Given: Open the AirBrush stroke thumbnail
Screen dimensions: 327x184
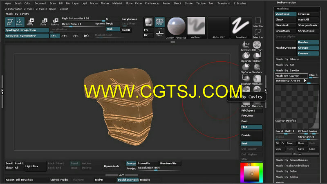Looking at the screenshot, I should pyautogui.click(x=196, y=27).
